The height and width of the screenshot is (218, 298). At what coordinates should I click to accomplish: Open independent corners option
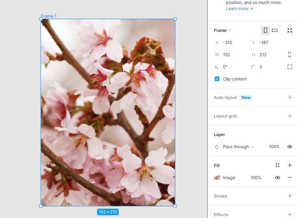289,67
